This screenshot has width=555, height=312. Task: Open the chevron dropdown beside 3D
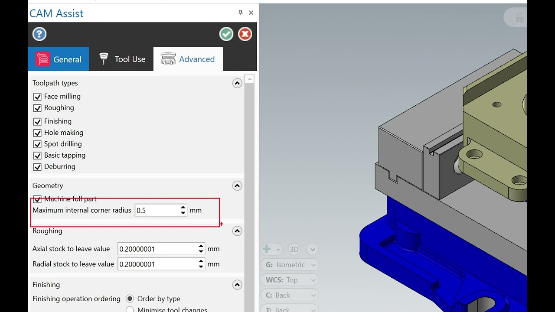pos(312,249)
